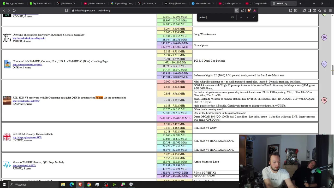Click the share page icon

click(243, 10)
